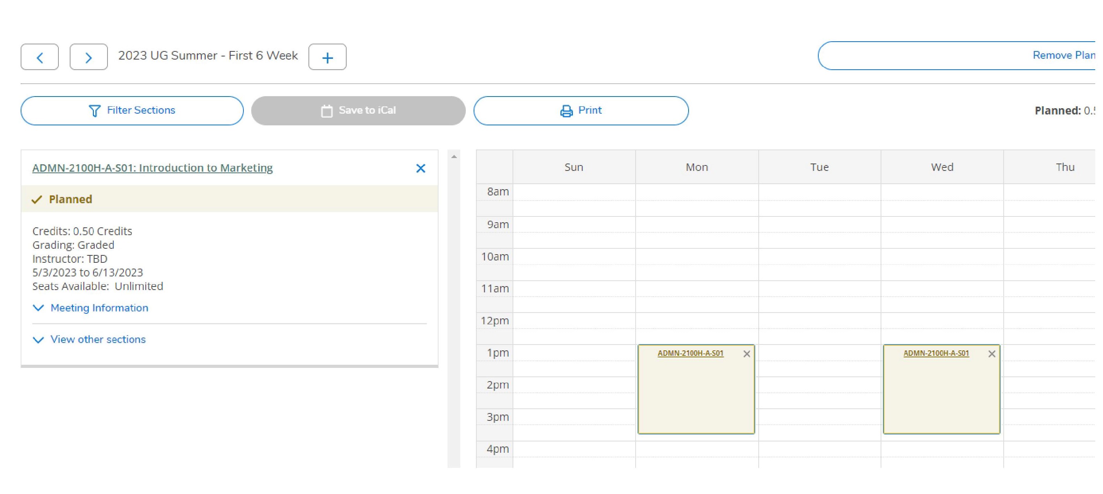
Task: Remove Wednesday ADMN-2100H-A-S01 calendar block
Action: click(x=991, y=354)
